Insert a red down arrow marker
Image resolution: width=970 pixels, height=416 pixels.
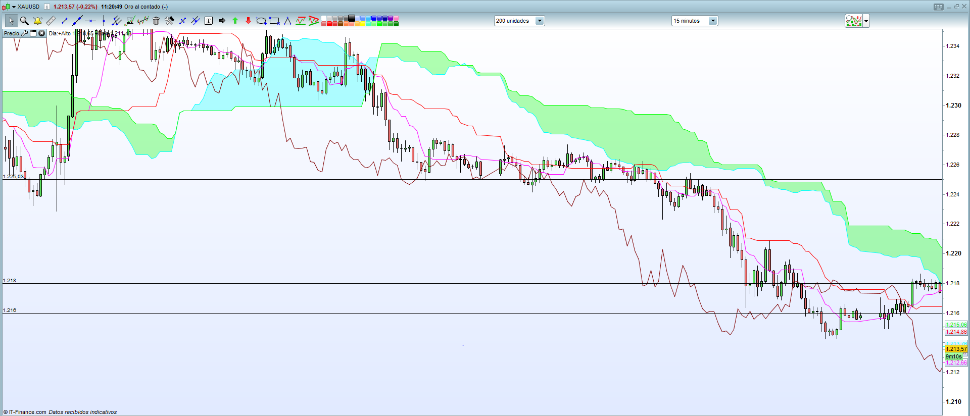click(x=248, y=21)
